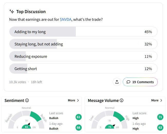Click the green 71 last volume badge
Image resolution: width=167 pixels, height=134 pixels.
(160, 117)
